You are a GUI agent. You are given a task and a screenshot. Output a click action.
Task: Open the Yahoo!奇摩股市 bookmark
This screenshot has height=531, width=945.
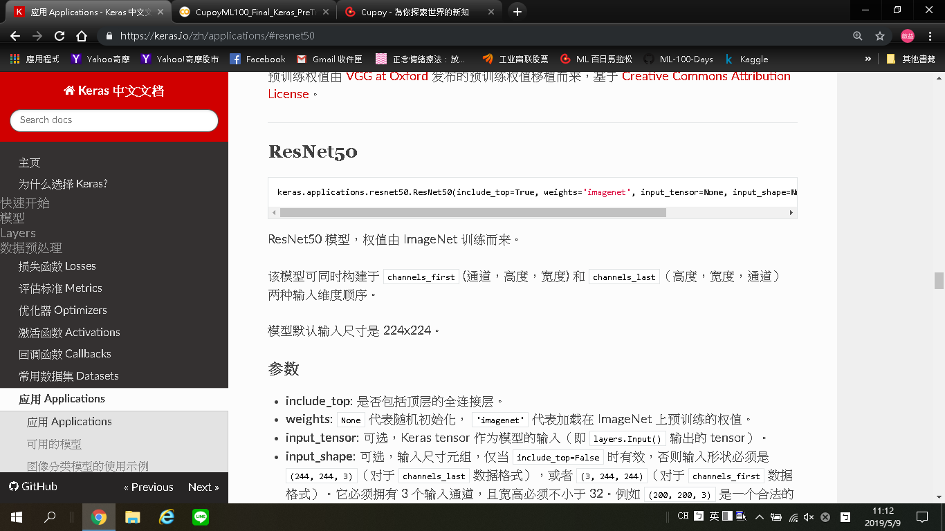(x=180, y=59)
